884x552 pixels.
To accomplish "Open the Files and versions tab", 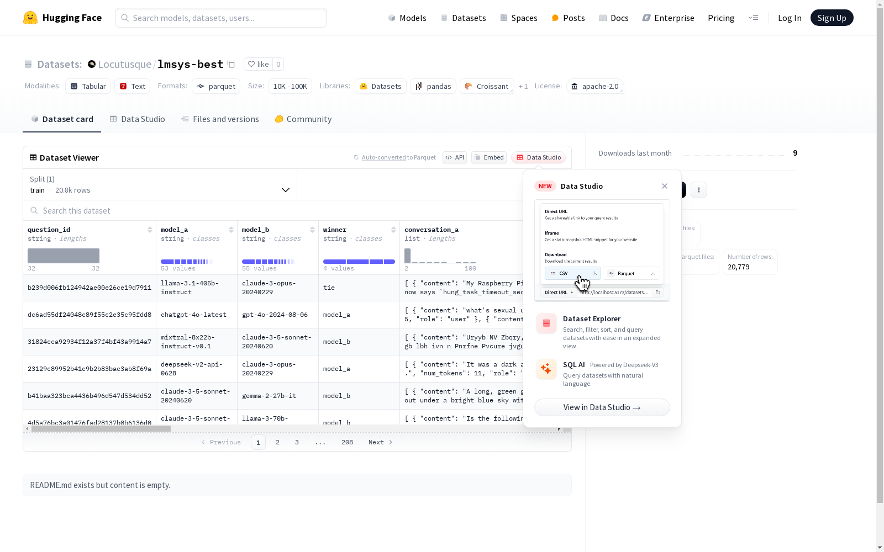I will (220, 119).
